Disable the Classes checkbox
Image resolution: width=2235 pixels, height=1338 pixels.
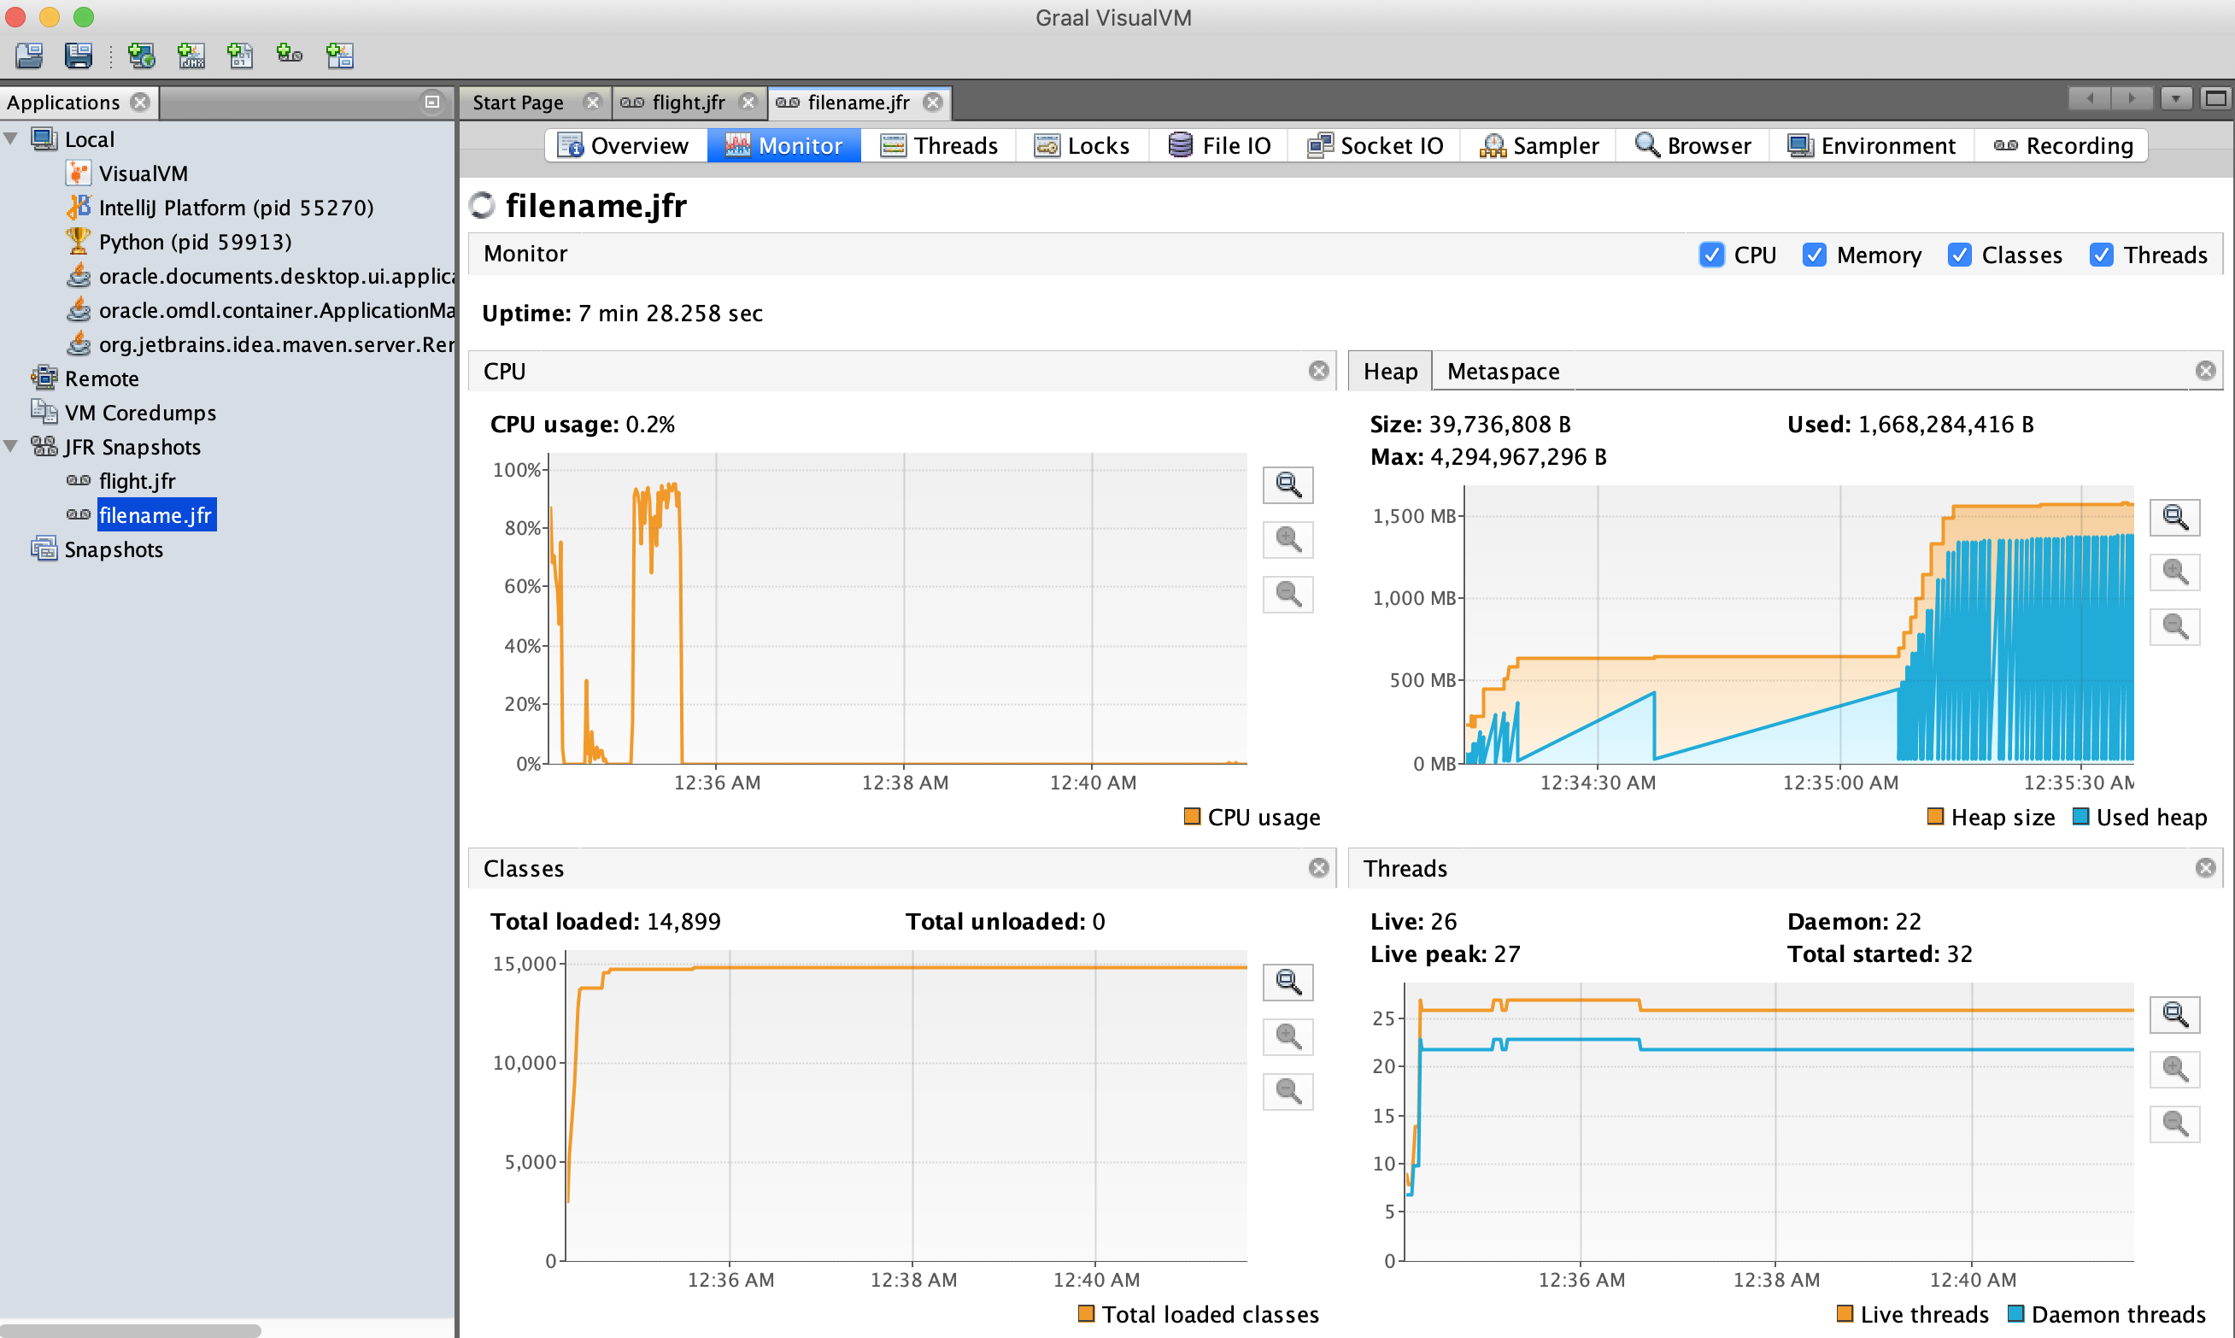point(1958,255)
